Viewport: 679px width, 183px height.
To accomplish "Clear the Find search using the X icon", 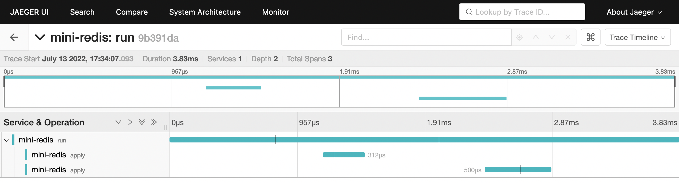I will (x=568, y=37).
